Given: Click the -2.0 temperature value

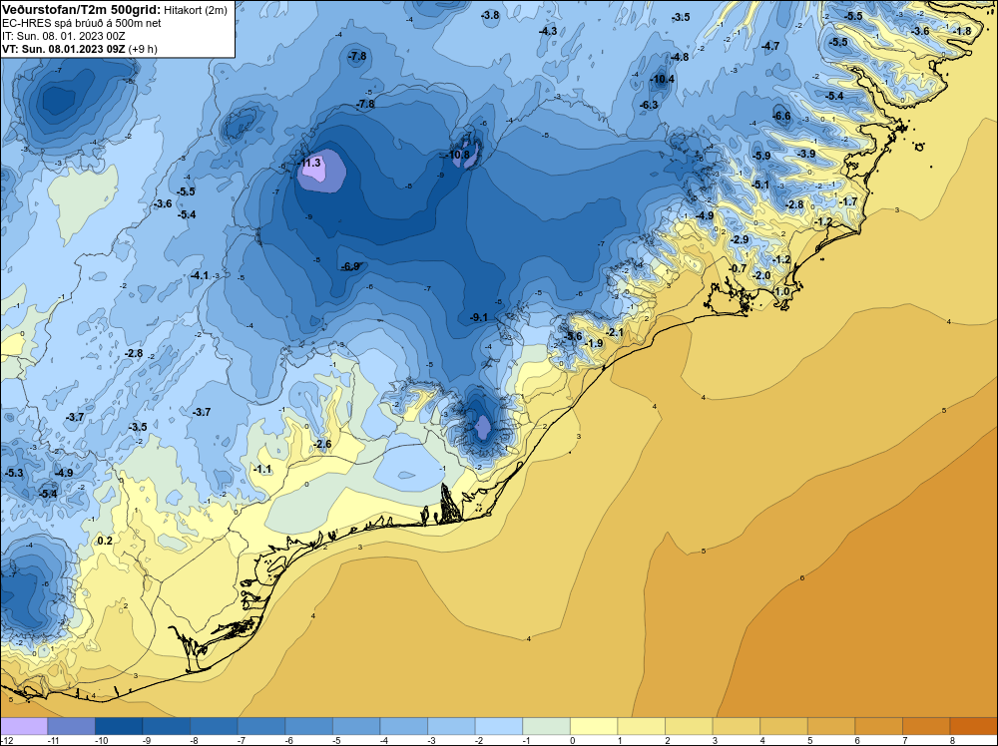Looking at the screenshot, I should 761,275.
